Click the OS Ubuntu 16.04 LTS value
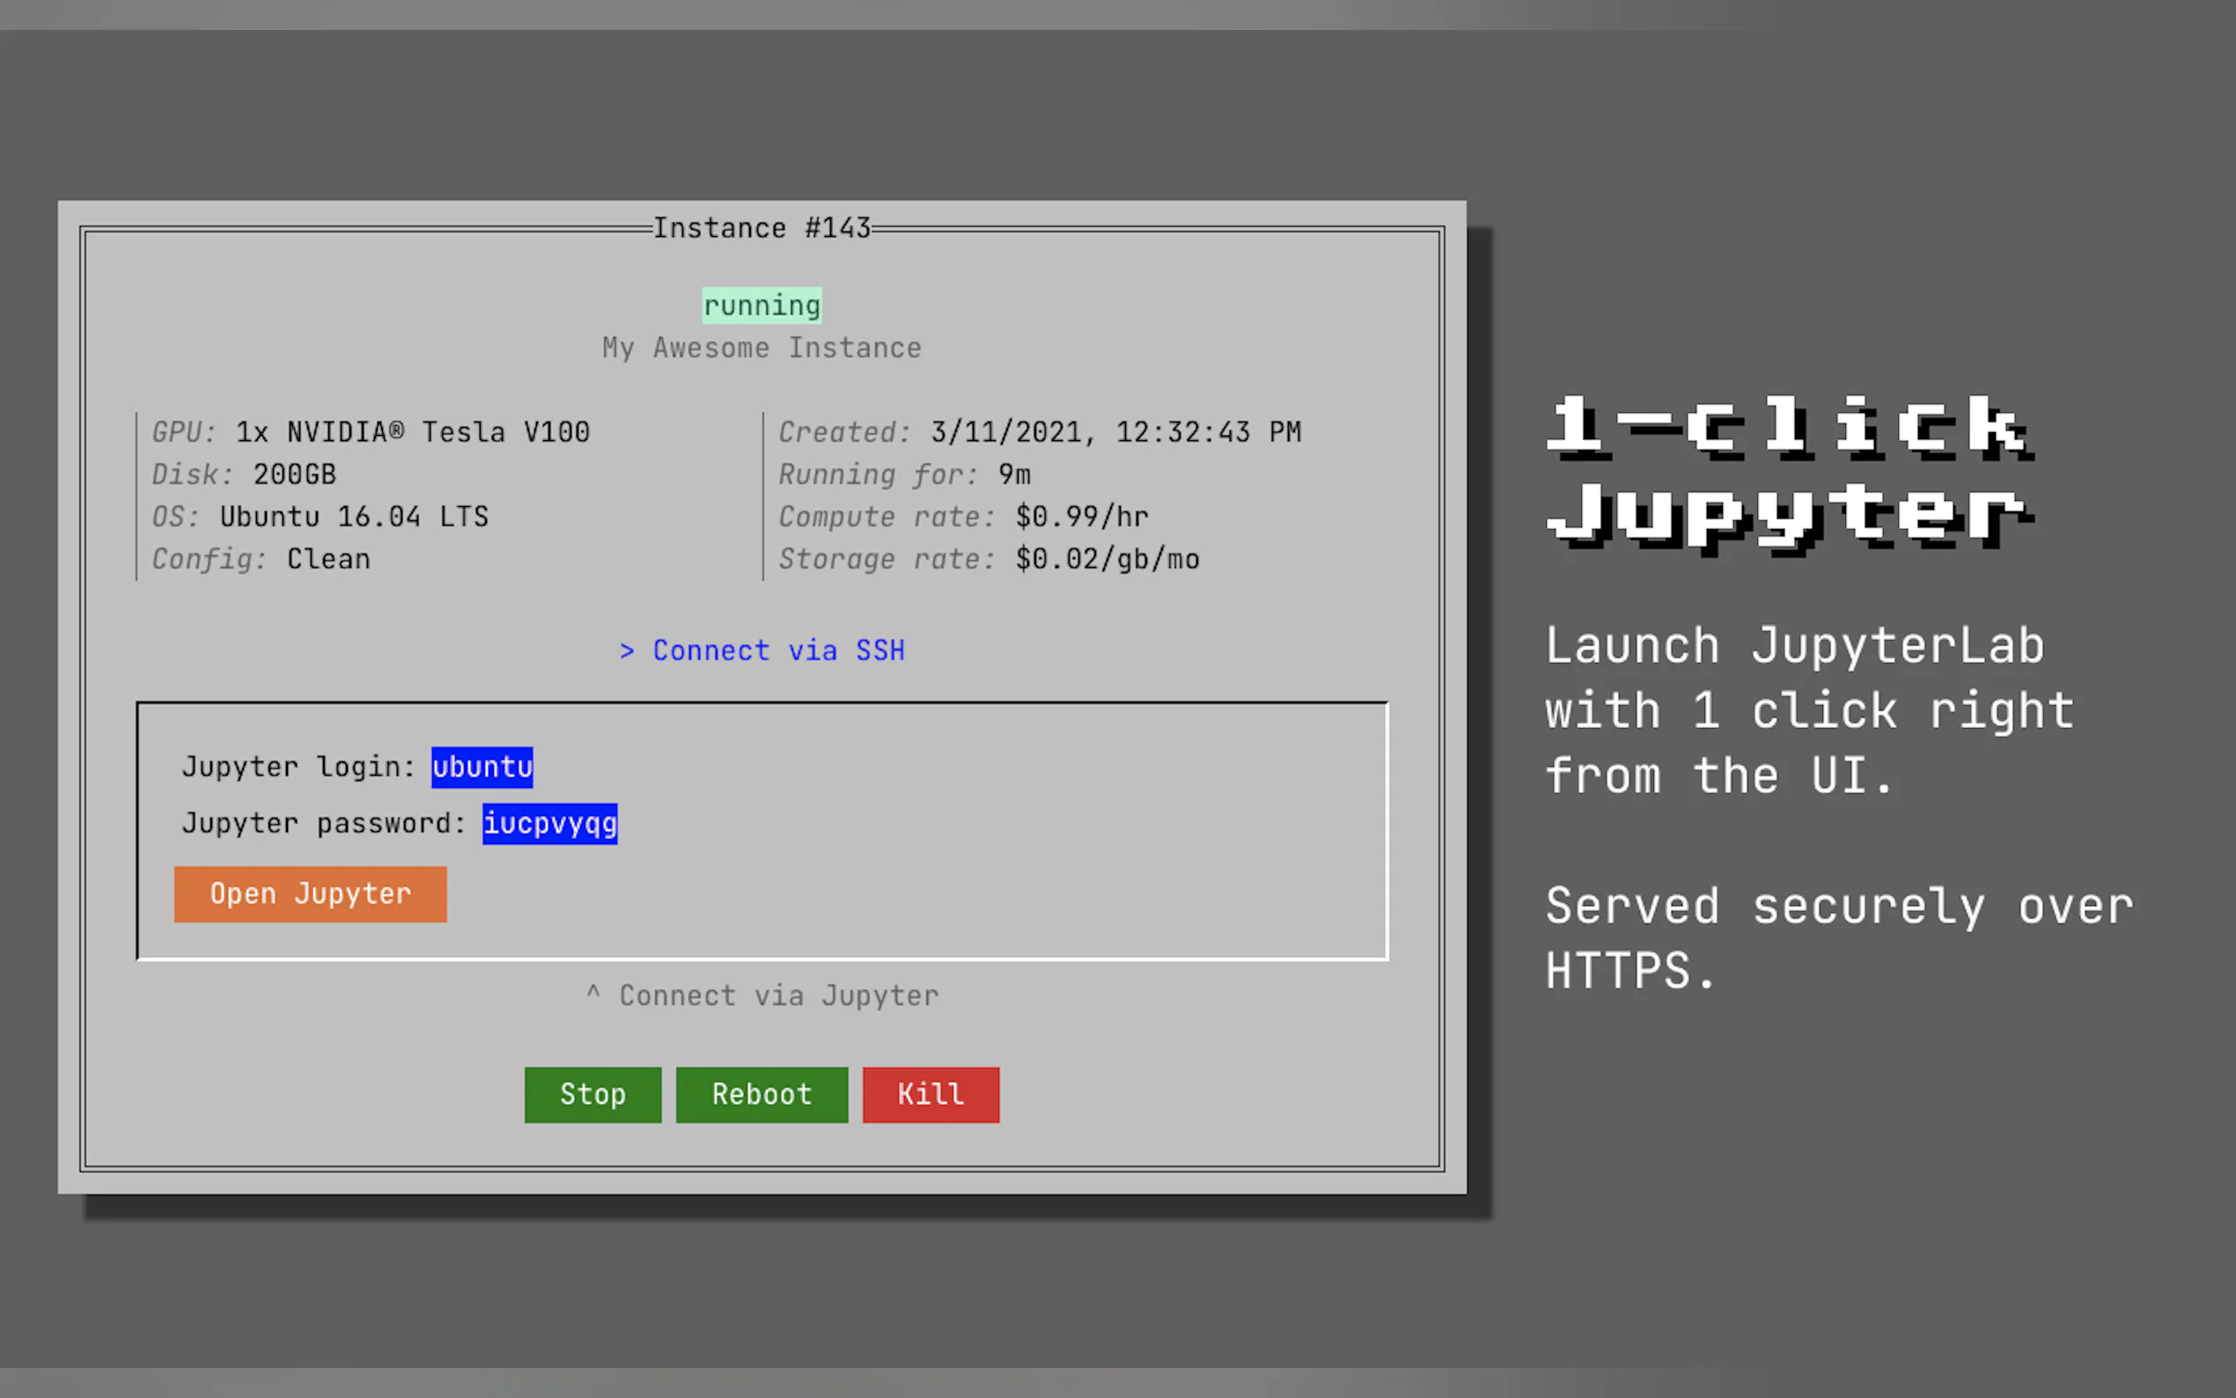Image resolution: width=2236 pixels, height=1398 pixels. [354, 516]
